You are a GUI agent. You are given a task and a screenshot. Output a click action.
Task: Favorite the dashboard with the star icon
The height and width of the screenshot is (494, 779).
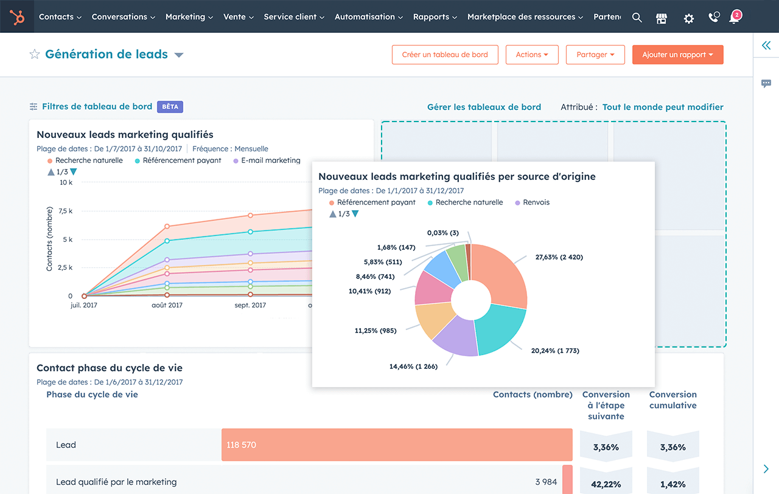tap(35, 55)
